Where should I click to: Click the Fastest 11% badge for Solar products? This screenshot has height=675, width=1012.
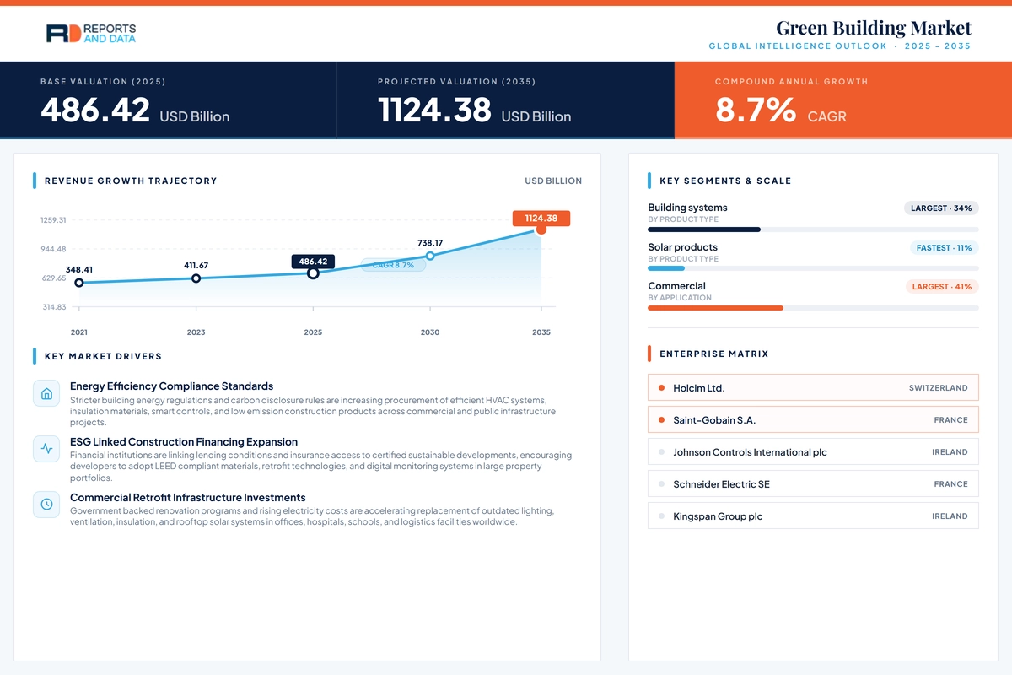click(944, 247)
